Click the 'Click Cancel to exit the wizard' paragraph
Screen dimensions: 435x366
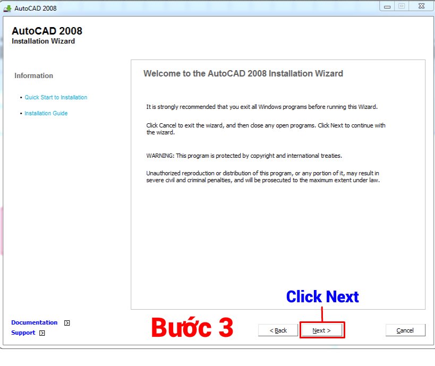(x=266, y=129)
